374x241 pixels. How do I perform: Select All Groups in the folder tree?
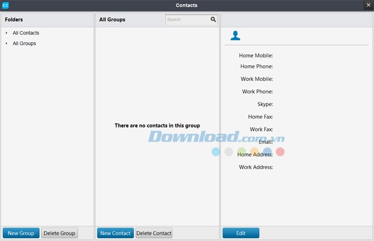pos(24,44)
